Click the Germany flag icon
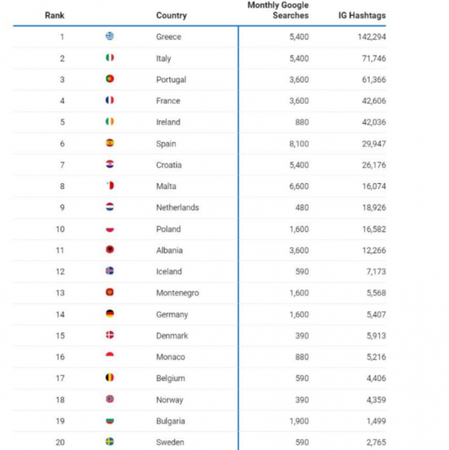The height and width of the screenshot is (450, 449). (110, 314)
